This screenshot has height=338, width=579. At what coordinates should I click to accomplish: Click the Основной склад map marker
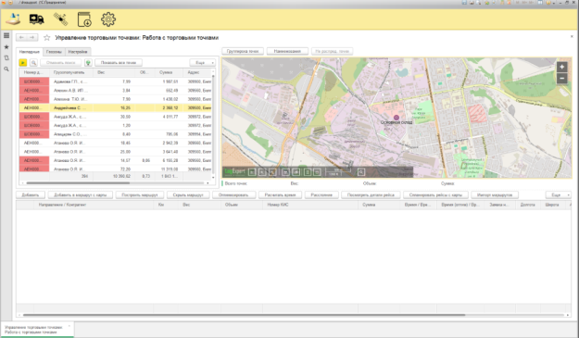396,118
